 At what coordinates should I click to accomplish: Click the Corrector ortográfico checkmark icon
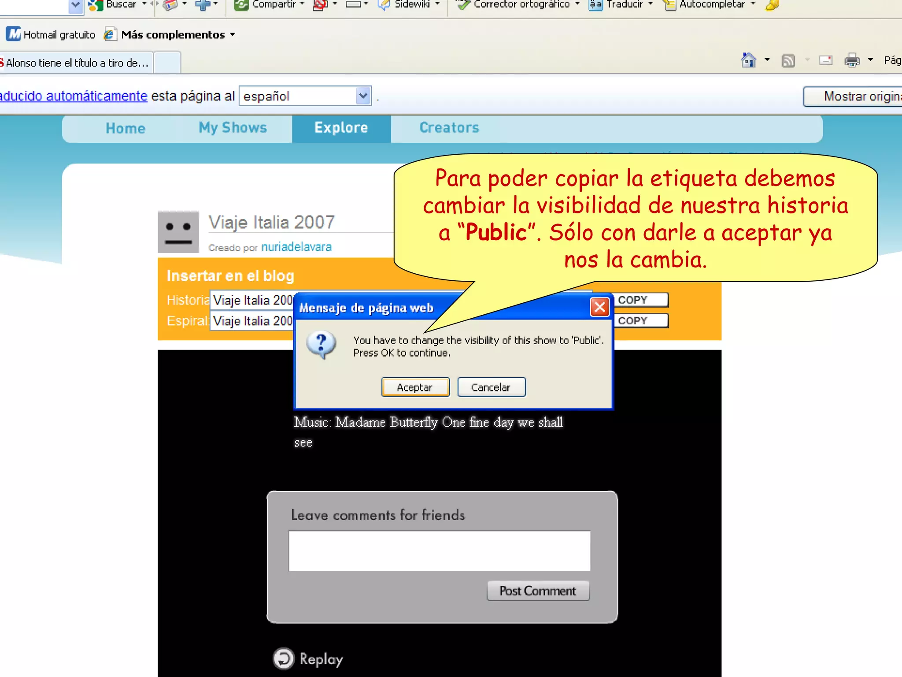point(463,4)
